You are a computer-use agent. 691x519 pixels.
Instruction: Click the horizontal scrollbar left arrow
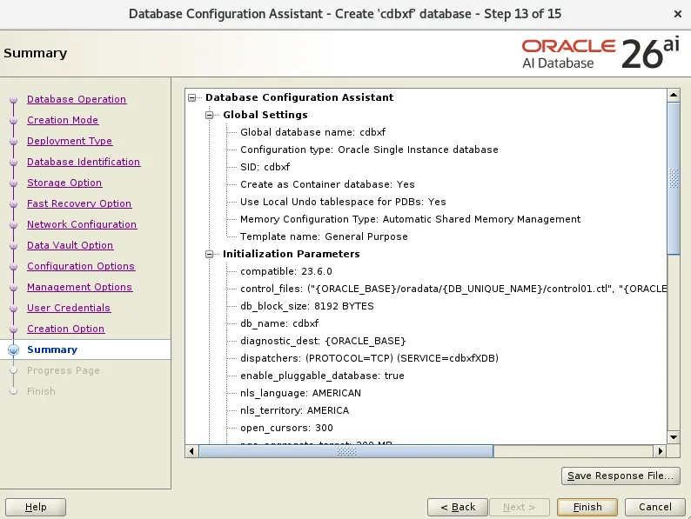tap(191, 451)
